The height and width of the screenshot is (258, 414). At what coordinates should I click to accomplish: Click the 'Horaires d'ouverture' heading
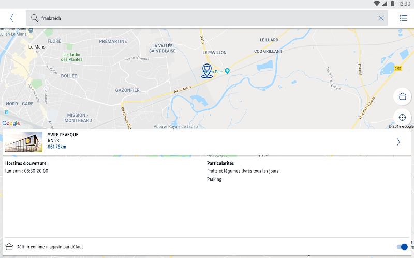click(x=25, y=163)
